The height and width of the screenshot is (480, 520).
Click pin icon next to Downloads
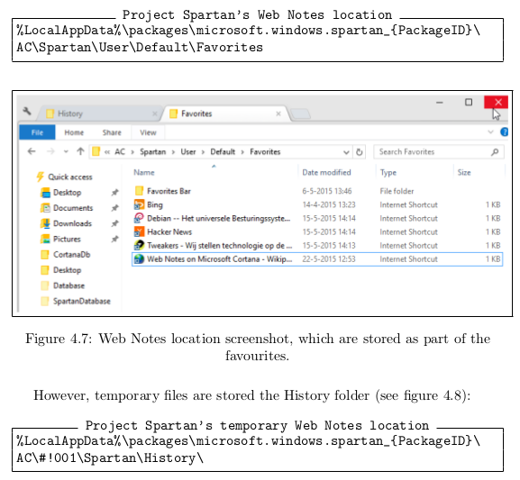pos(114,223)
